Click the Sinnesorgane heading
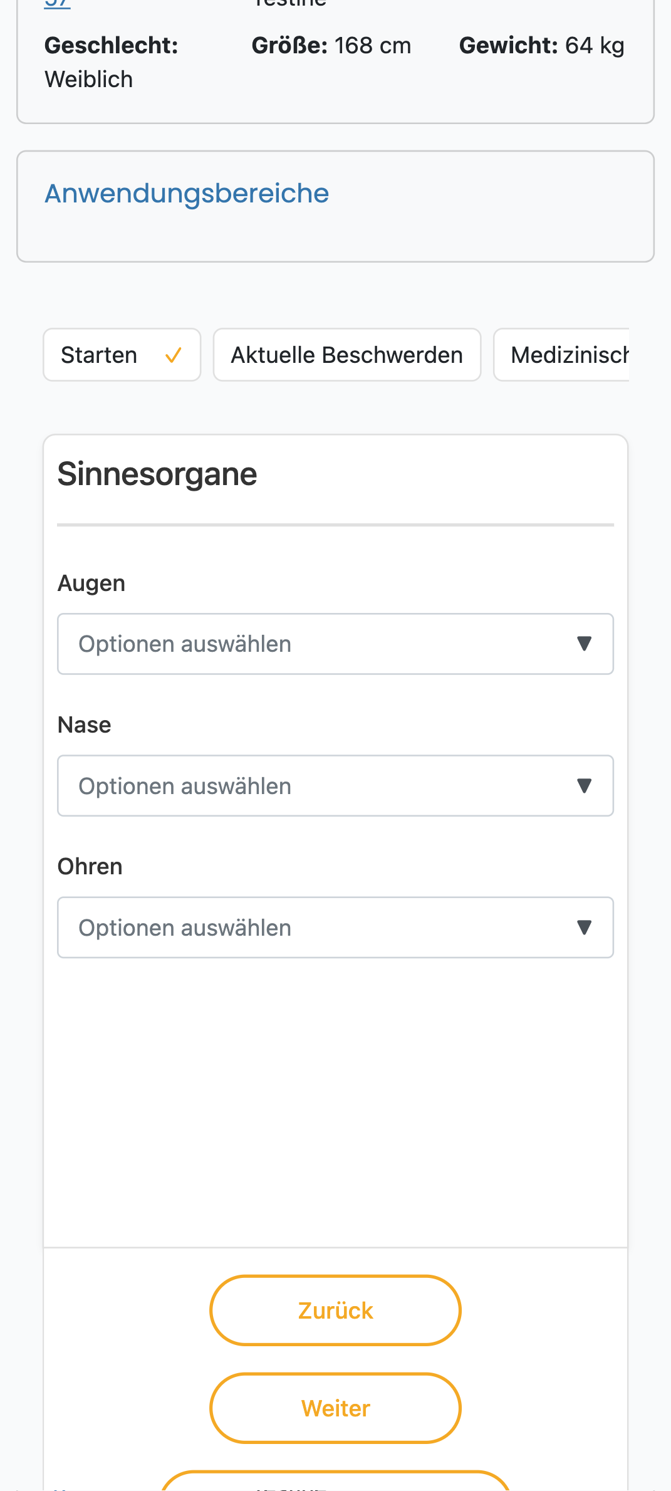Screen dimensions: 671x1491 (157, 474)
